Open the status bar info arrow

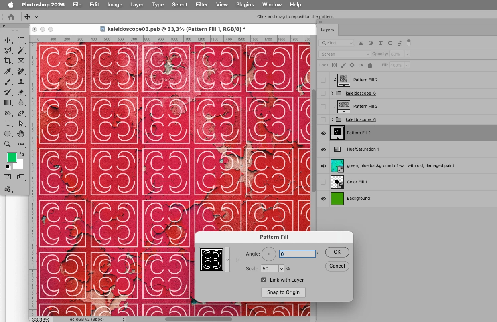124,320
